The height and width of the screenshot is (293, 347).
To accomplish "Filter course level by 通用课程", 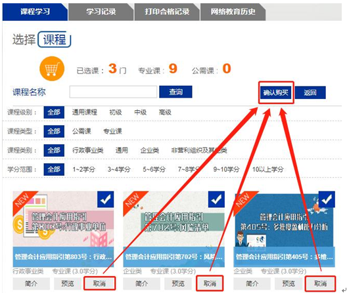I will tap(85, 112).
